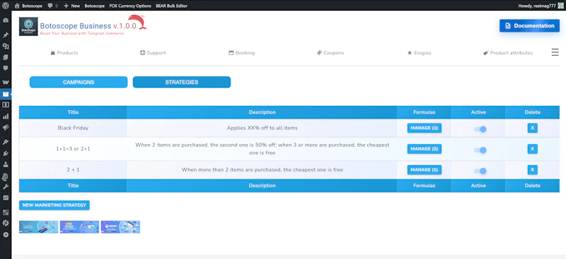
Task: Open BEAR Bulk Editor in admin bar
Action: pos(171,6)
